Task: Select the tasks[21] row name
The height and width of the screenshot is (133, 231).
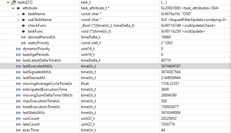Action: tap(25, 2)
